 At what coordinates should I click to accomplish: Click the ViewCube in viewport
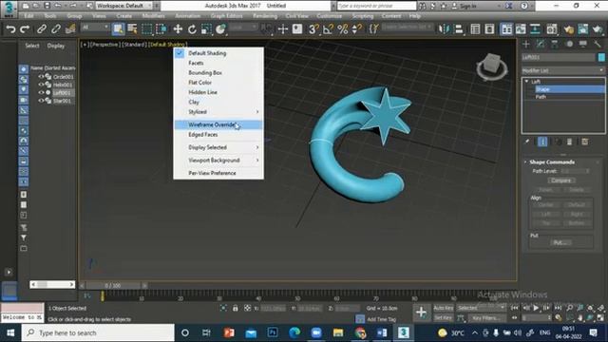[492, 66]
